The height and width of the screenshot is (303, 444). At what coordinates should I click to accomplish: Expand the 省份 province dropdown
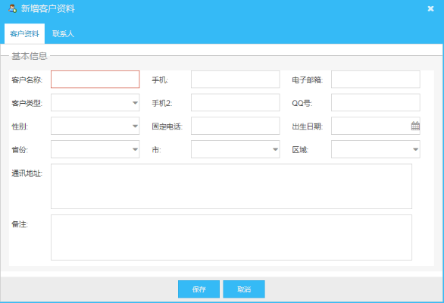[x=135, y=149]
